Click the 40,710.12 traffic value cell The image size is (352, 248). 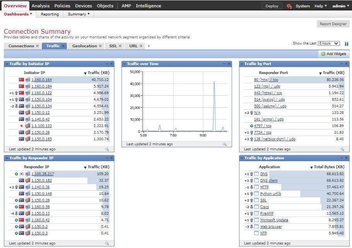pyautogui.click(x=100, y=79)
